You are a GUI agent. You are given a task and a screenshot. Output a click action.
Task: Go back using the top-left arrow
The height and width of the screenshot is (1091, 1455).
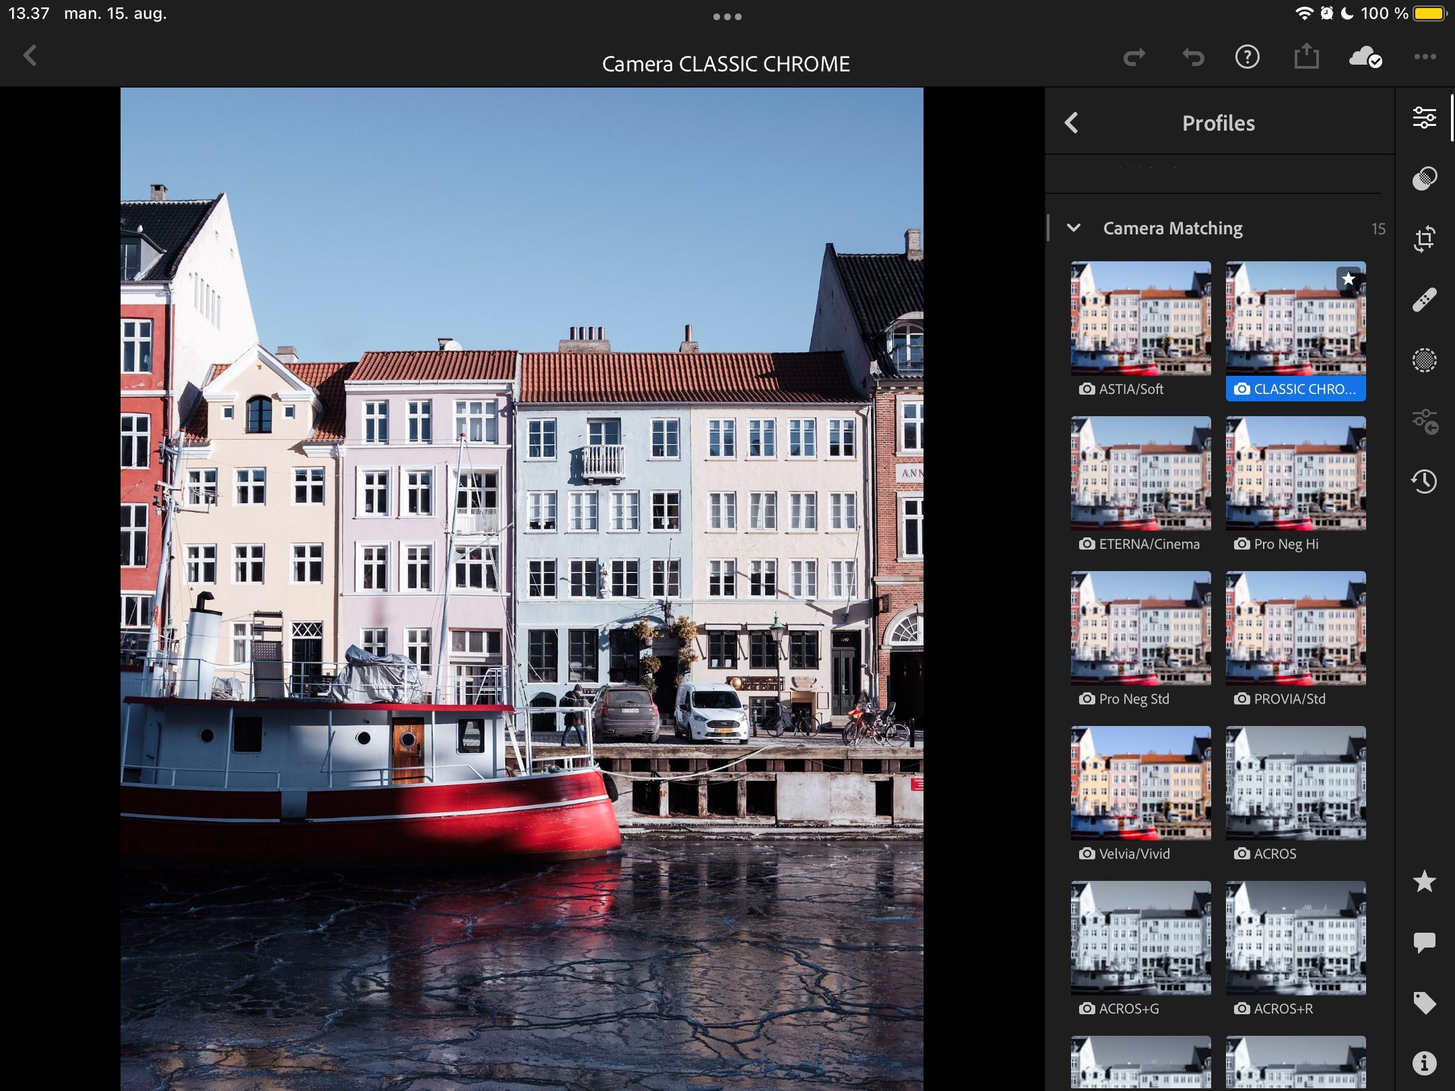(x=30, y=56)
